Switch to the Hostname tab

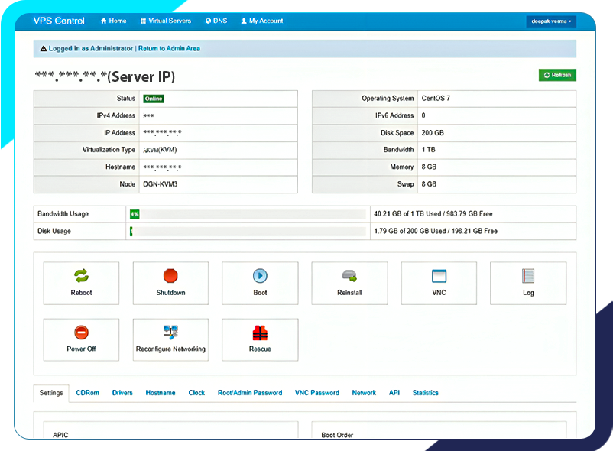[x=161, y=393]
